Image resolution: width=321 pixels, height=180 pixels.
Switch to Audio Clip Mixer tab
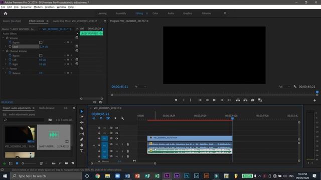pyautogui.click(x=75, y=21)
